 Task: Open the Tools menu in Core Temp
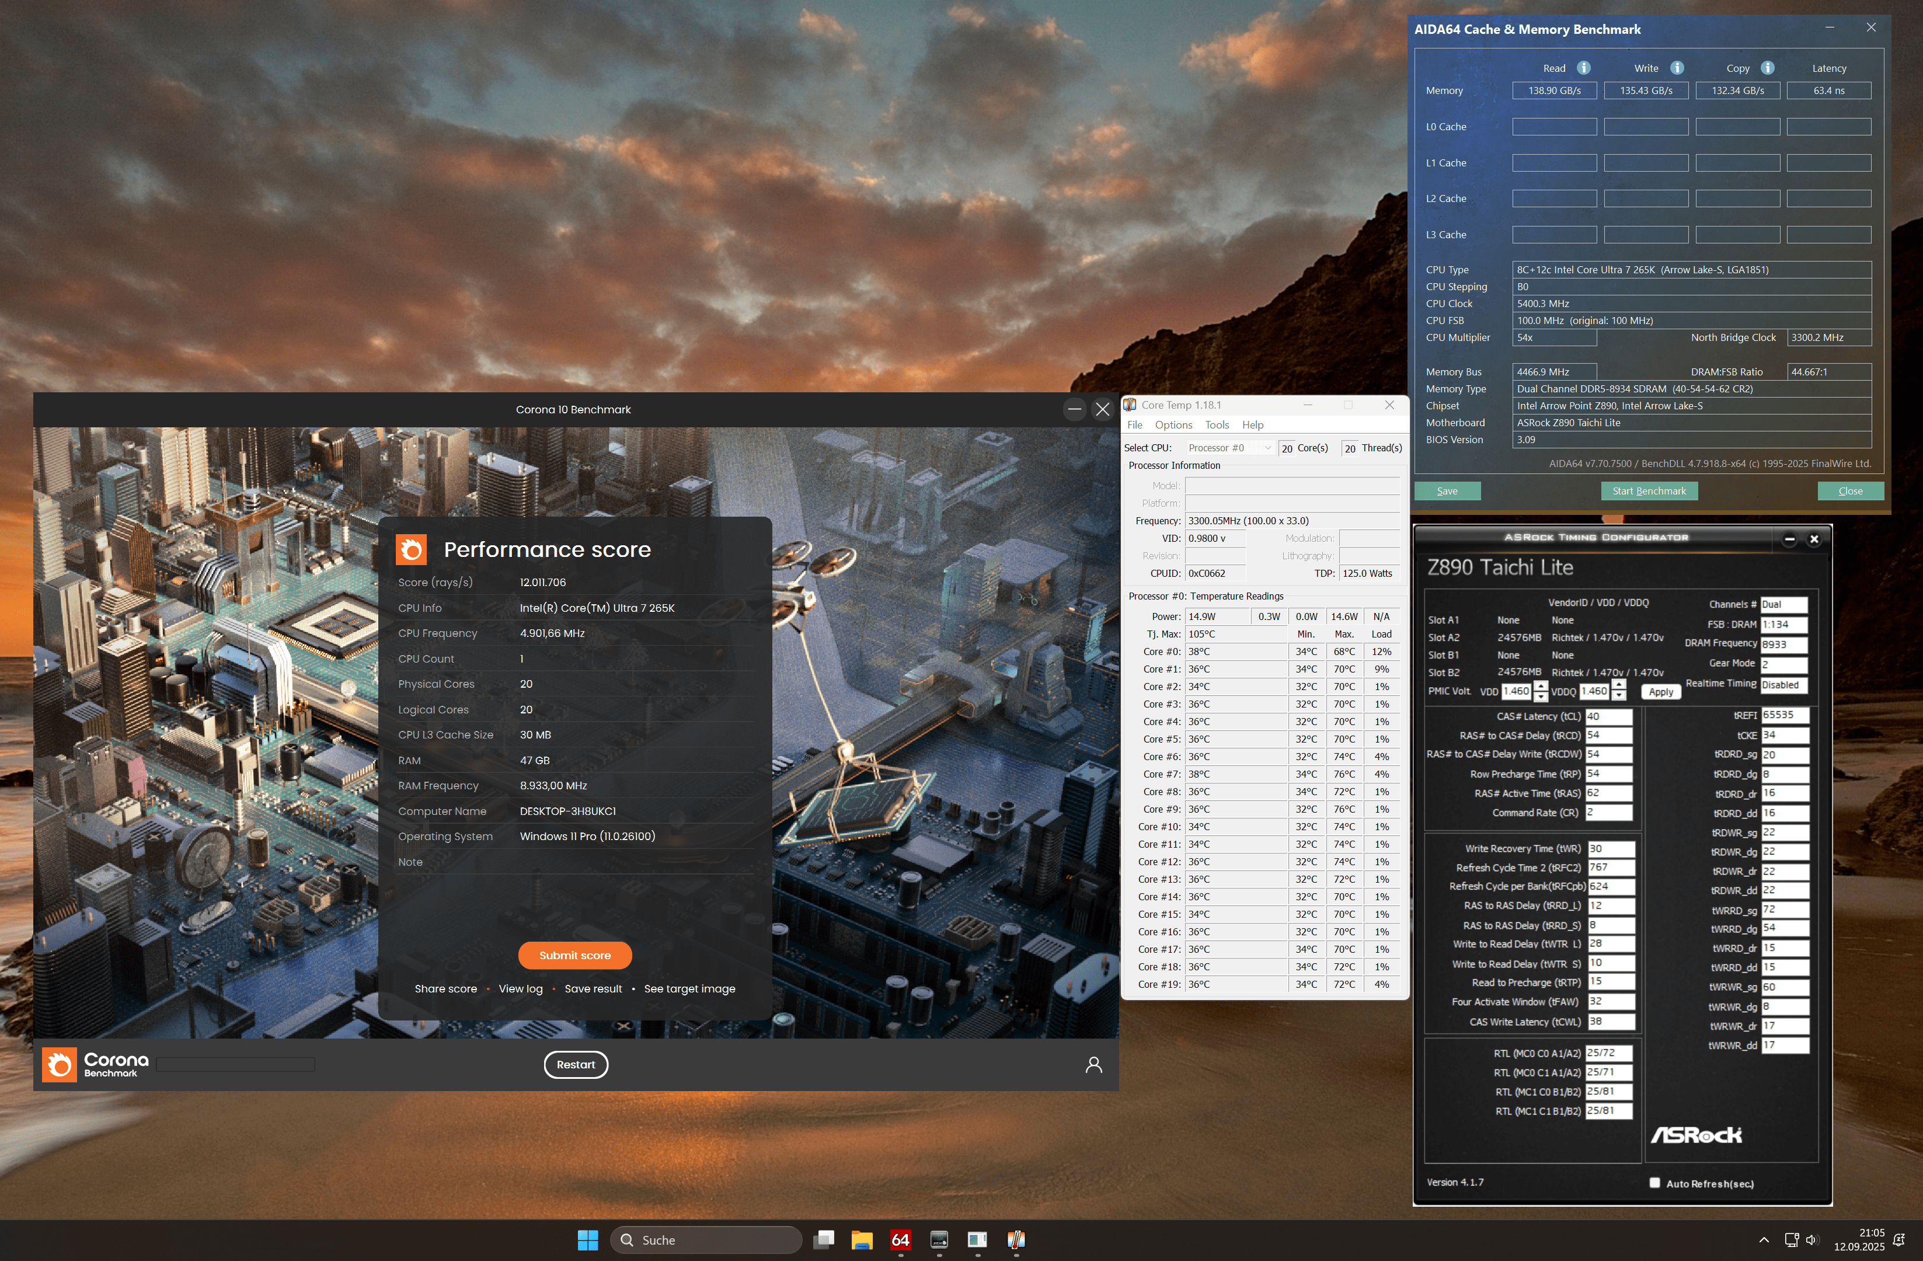[x=1216, y=425]
